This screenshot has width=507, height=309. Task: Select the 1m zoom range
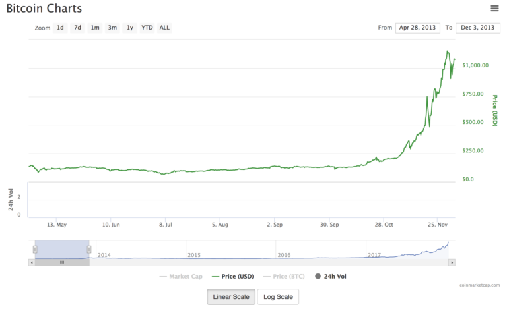[x=95, y=28]
